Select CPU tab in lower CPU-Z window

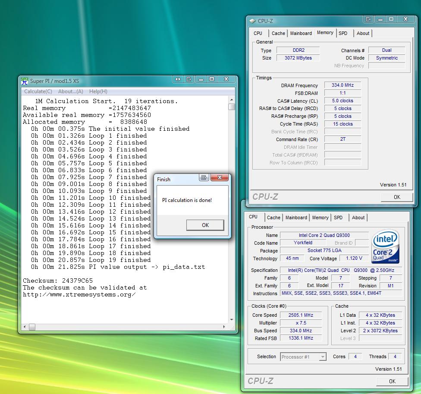pyautogui.click(x=253, y=217)
